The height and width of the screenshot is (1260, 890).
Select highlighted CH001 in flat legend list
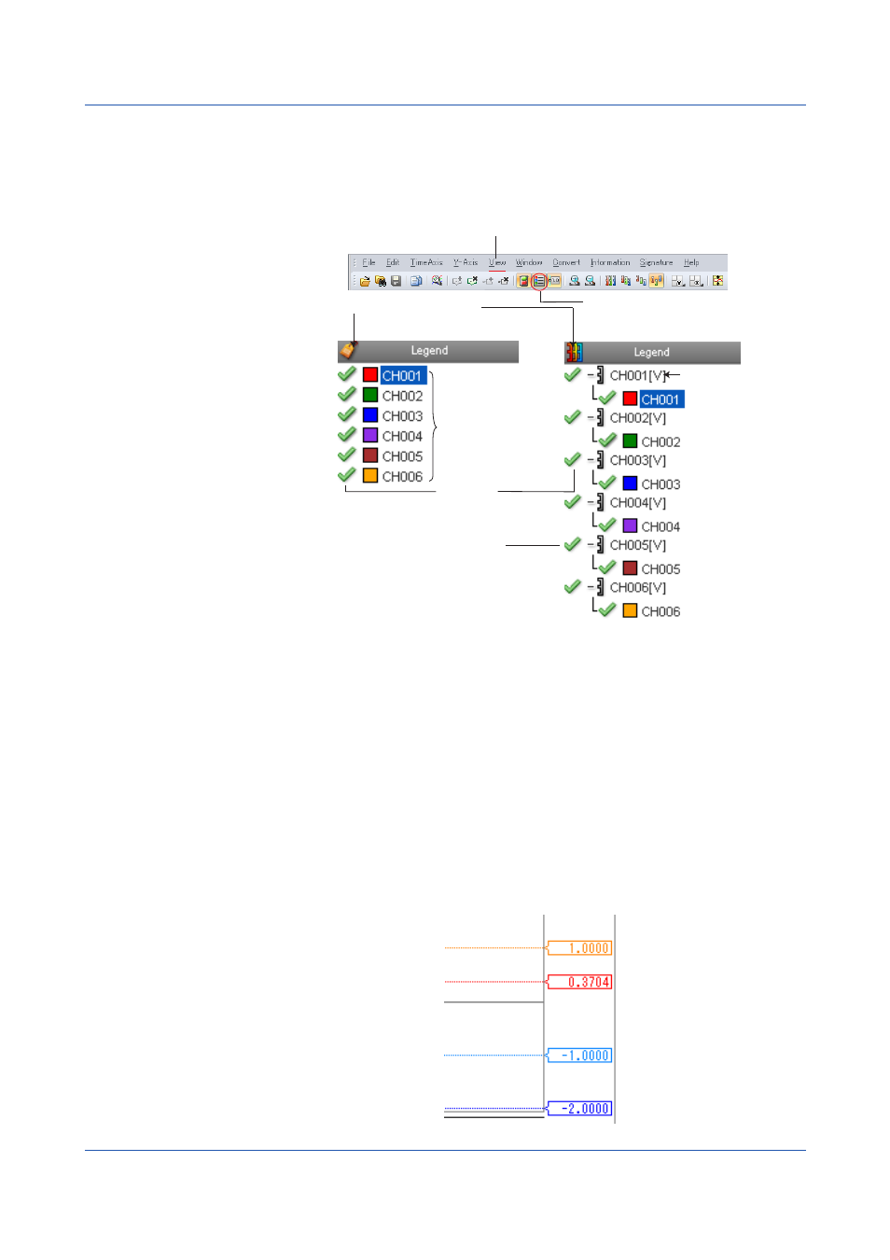(x=403, y=376)
